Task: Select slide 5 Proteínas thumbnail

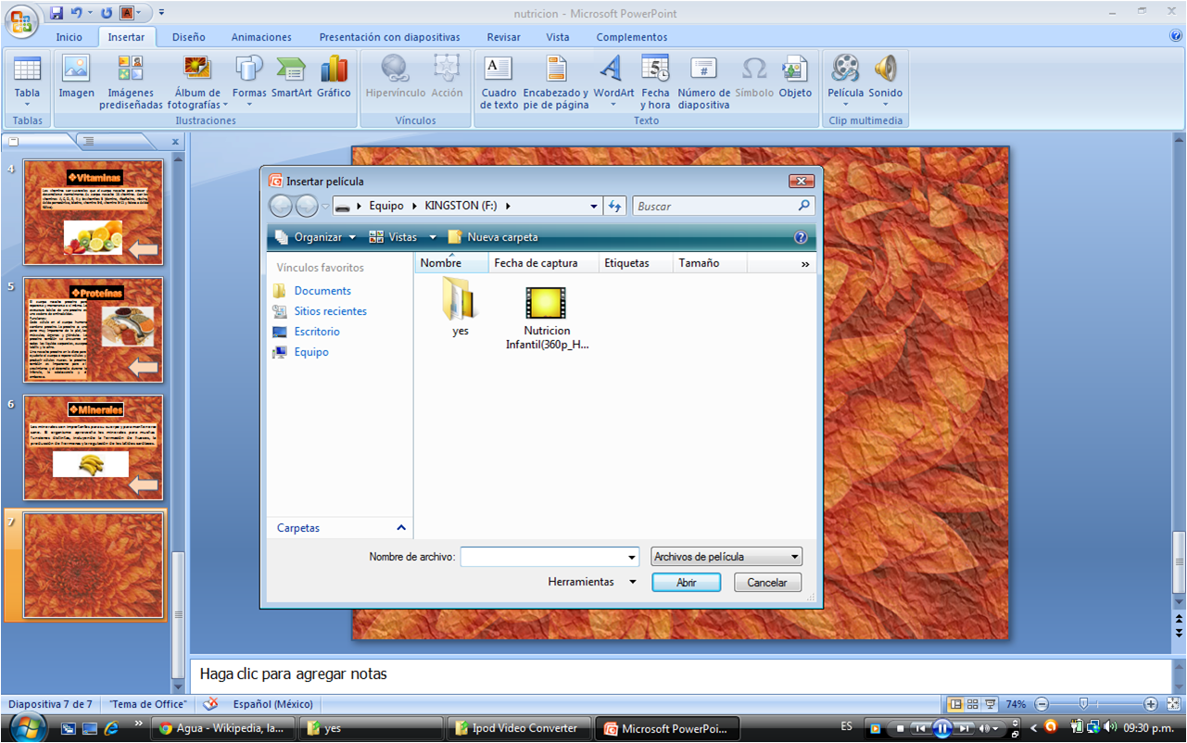Action: click(x=94, y=330)
